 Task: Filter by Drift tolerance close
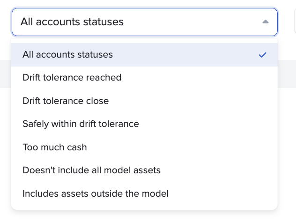(66, 101)
